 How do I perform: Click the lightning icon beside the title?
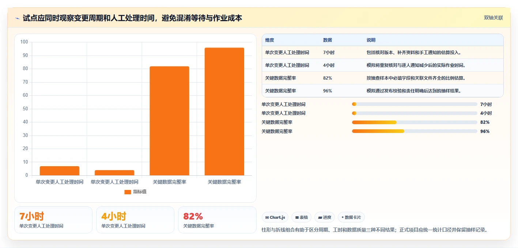(x=17, y=18)
